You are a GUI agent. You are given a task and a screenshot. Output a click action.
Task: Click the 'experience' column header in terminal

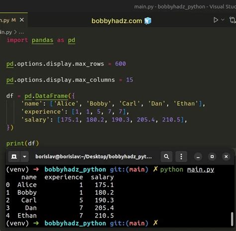(x=64, y=177)
